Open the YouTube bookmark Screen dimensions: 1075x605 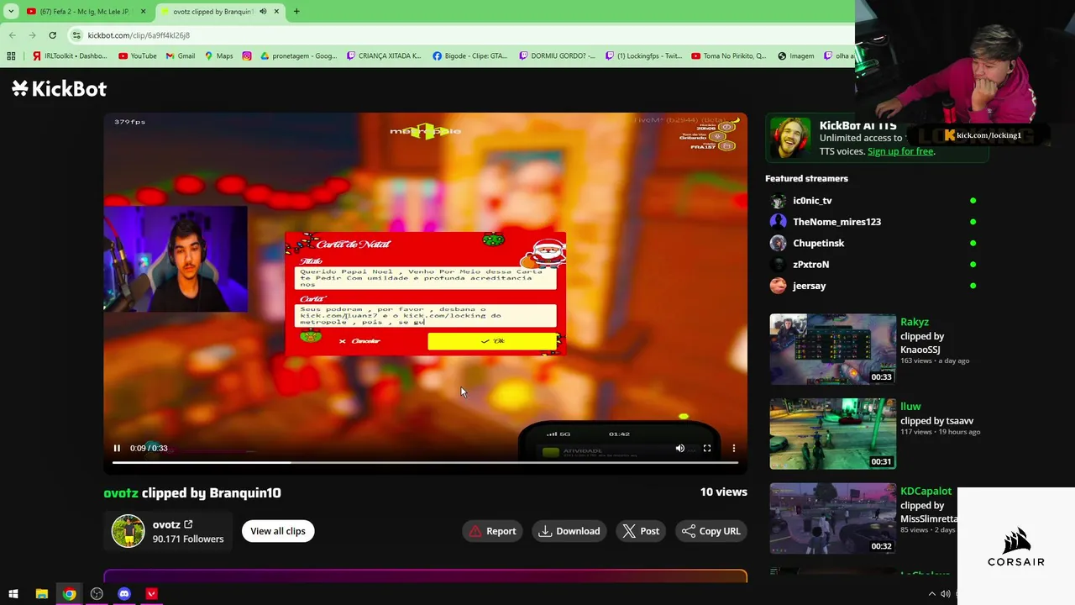point(138,56)
